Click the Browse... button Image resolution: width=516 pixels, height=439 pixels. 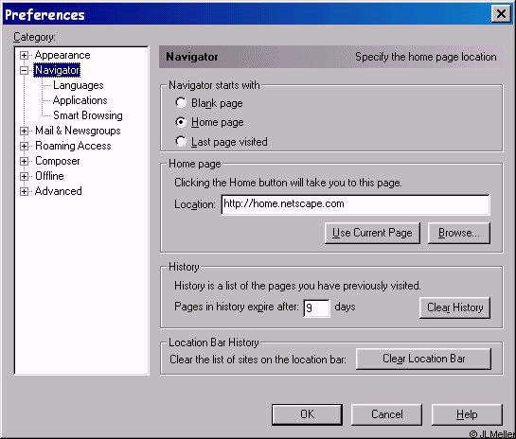[459, 233]
